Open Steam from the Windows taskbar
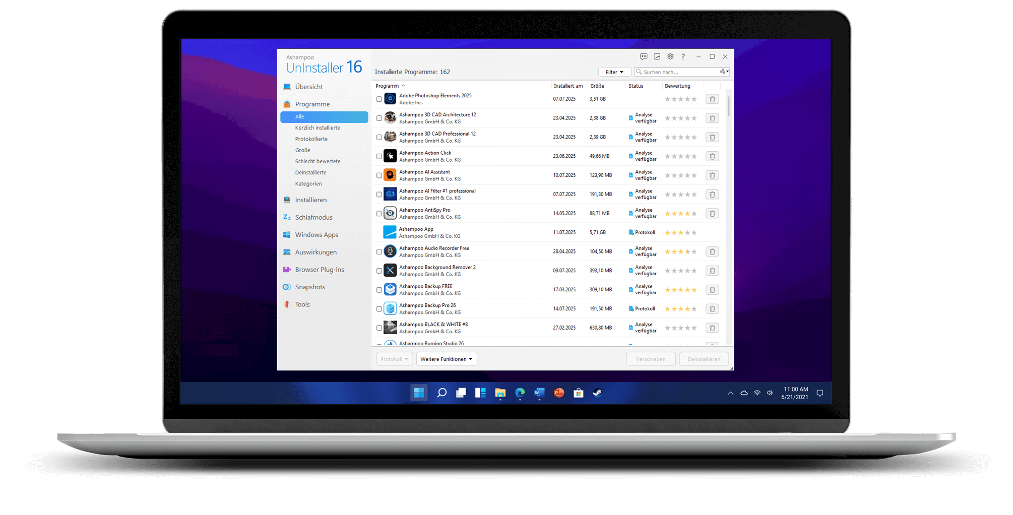Screen dimensions: 1013x515 coord(597,393)
